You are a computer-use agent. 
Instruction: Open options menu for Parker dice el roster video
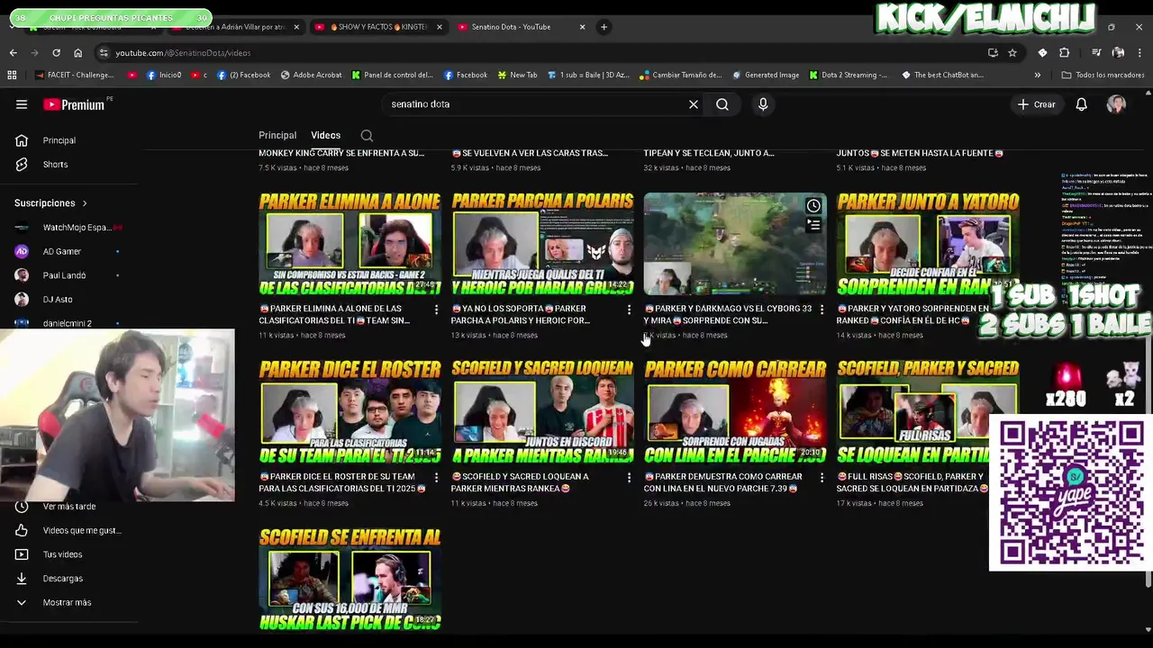click(437, 477)
